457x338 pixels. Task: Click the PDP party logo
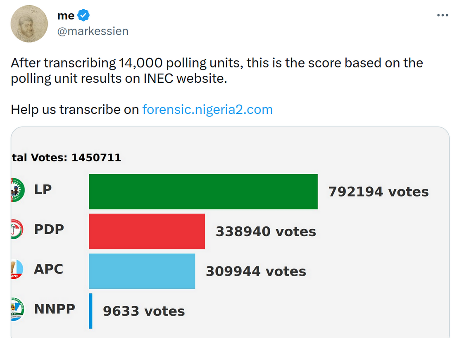pos(17,230)
